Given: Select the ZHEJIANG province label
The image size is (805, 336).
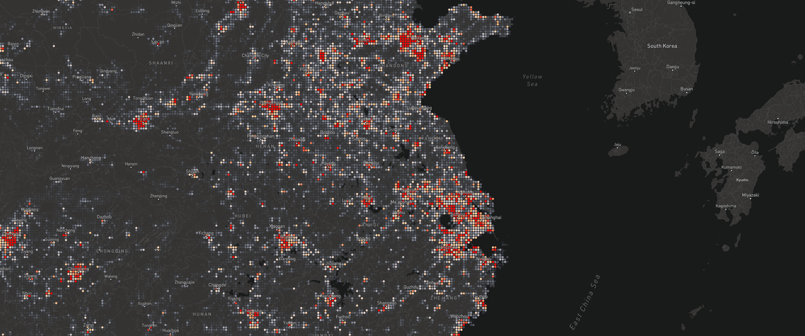Looking at the screenshot, I should click(x=444, y=298).
